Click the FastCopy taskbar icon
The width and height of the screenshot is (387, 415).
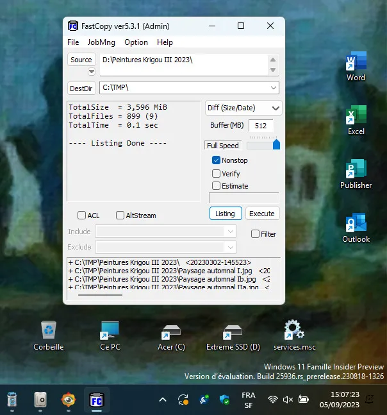point(97,400)
